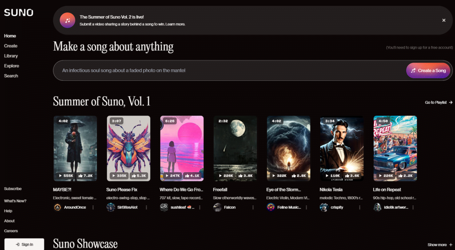Click the sushileaf profile avatar

(x=164, y=207)
